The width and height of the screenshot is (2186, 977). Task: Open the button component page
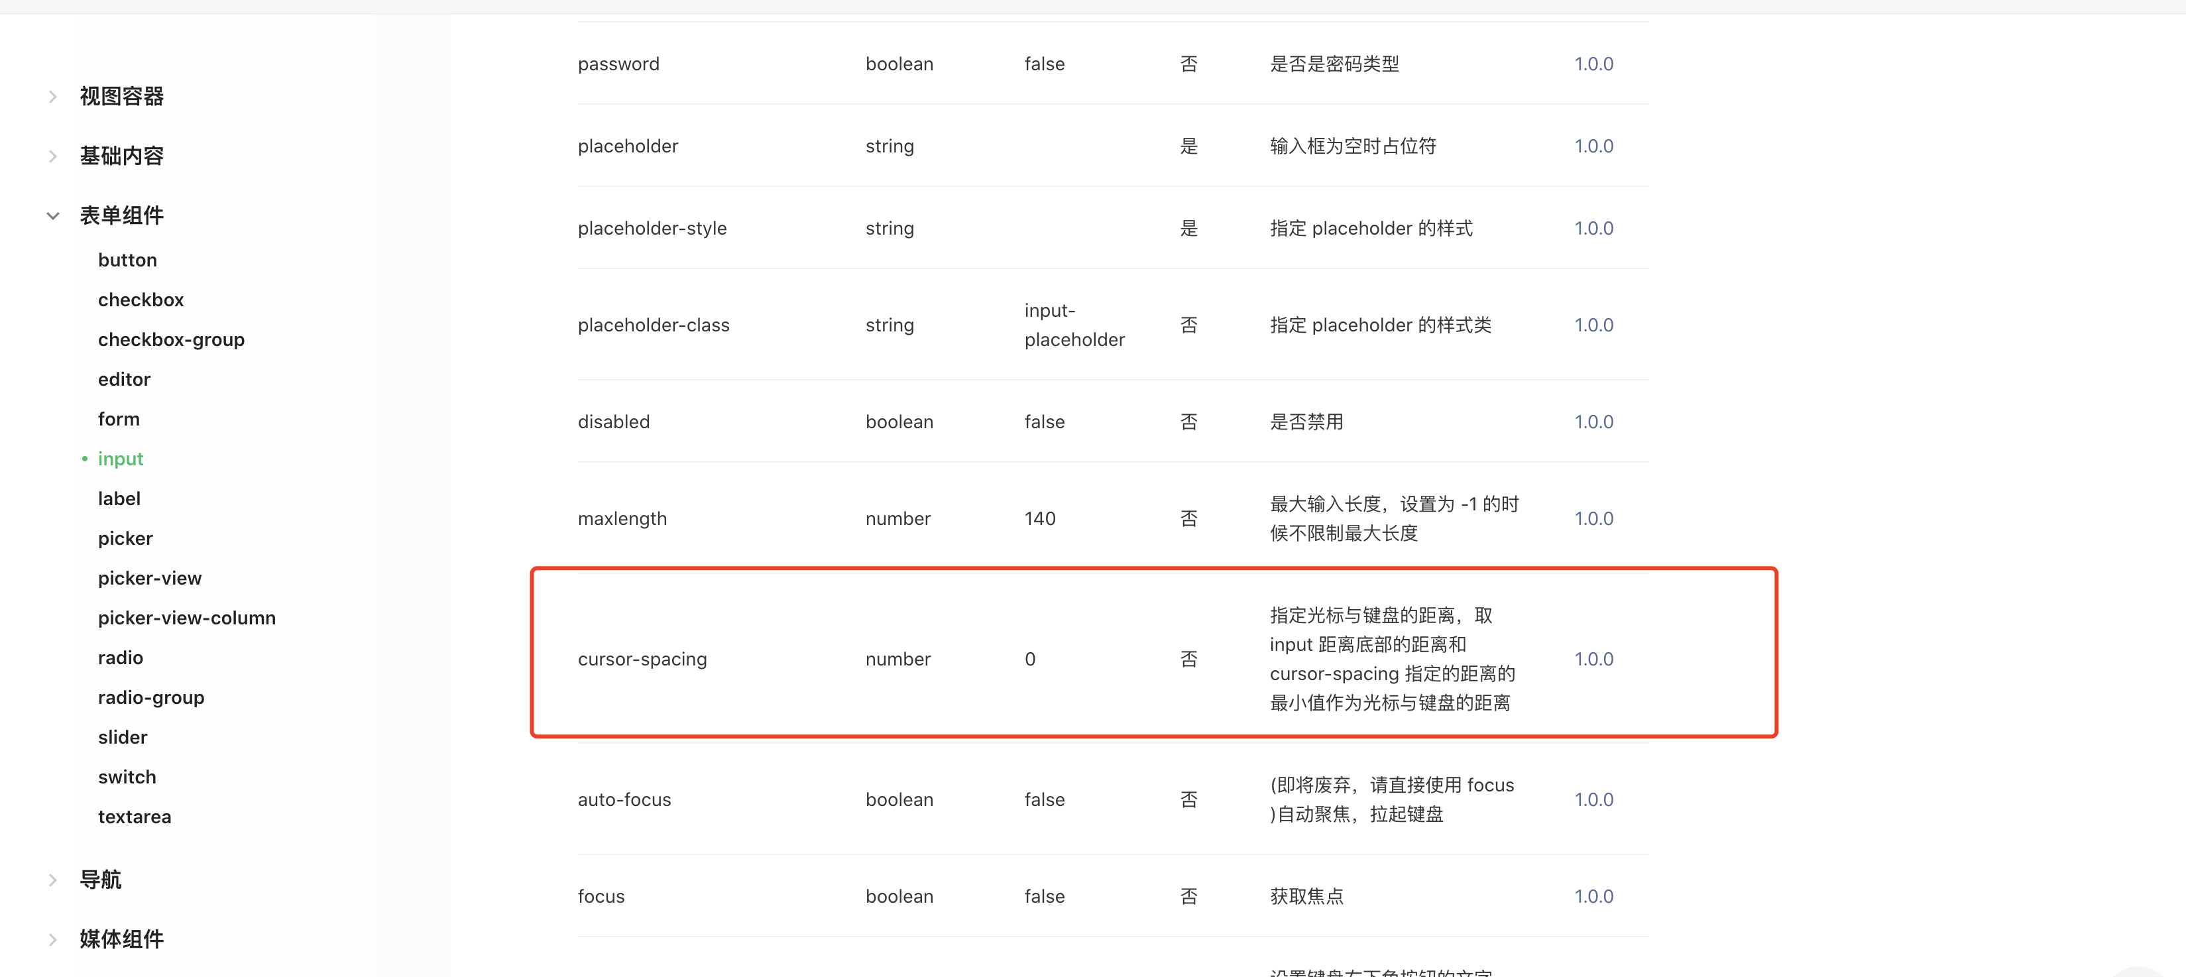click(x=127, y=260)
